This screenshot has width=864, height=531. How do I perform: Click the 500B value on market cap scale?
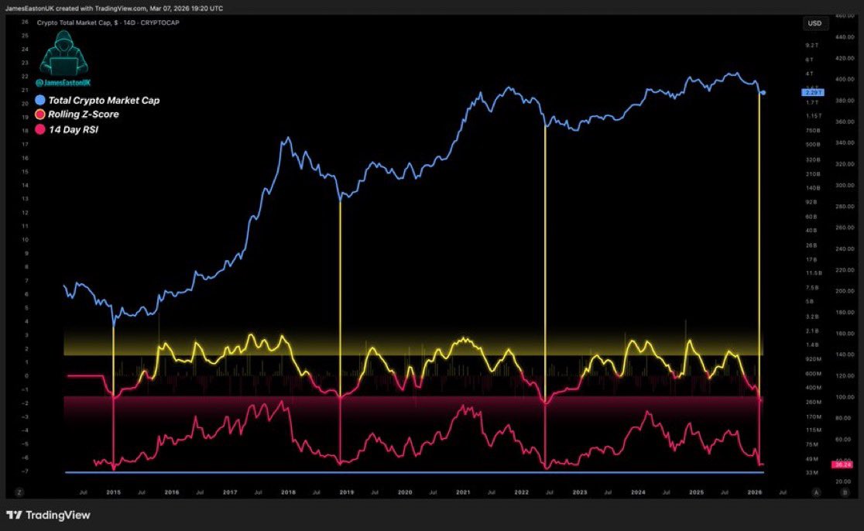coord(813,145)
